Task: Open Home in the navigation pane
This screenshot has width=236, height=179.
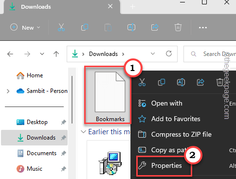Action: (30, 75)
